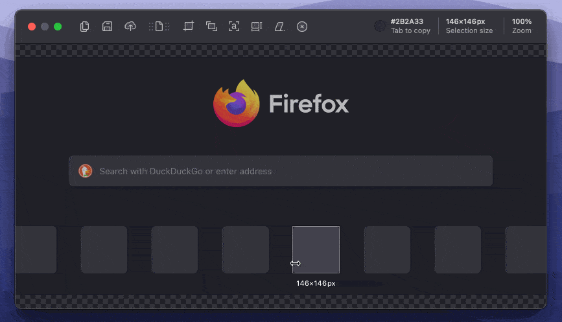Open the 100% Zoom control
Image resolution: width=562 pixels, height=322 pixels.
(521, 26)
